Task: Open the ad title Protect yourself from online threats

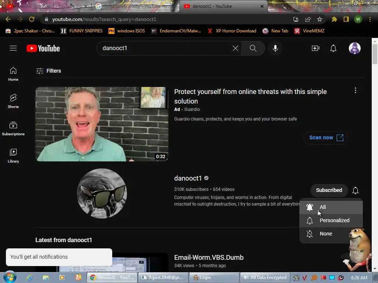Action: click(250, 96)
